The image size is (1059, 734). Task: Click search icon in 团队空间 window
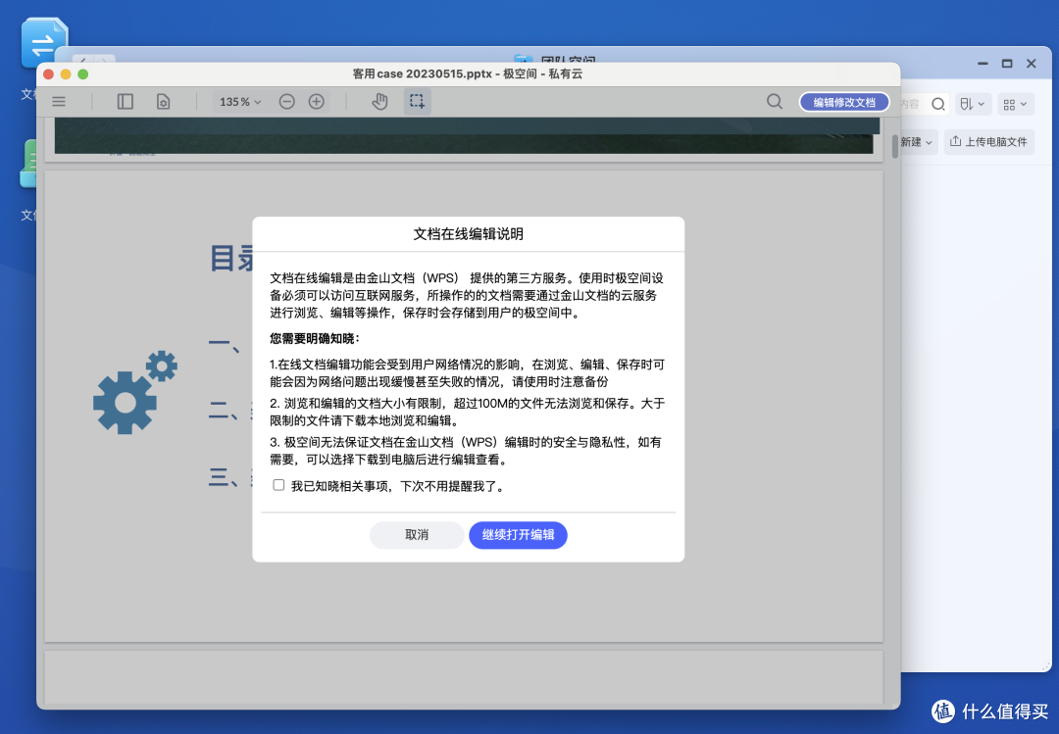(x=938, y=104)
